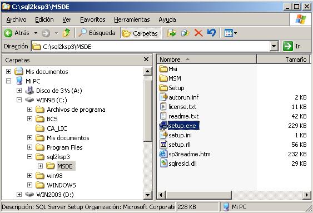This screenshot has width=313, height=213.
Task: Open the forward history dropdown arrow
Action: pos(57,33)
